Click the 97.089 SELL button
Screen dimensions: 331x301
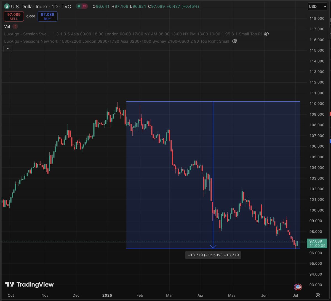click(x=14, y=17)
